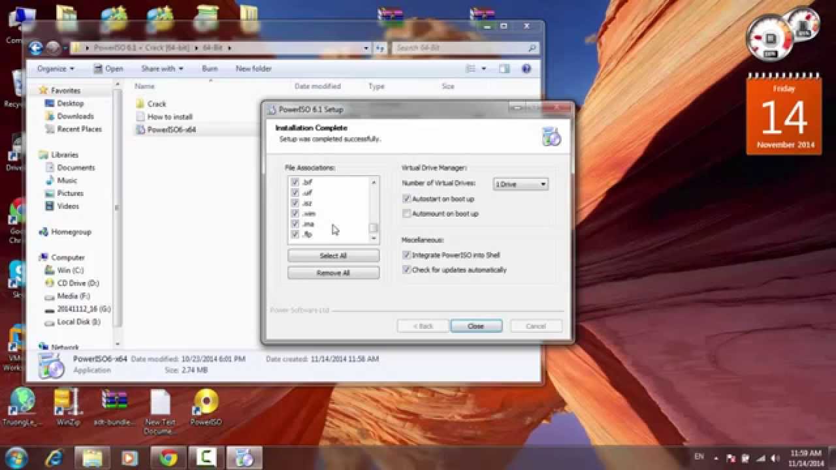
Task: Uncheck the .wim file association
Action: click(x=295, y=213)
